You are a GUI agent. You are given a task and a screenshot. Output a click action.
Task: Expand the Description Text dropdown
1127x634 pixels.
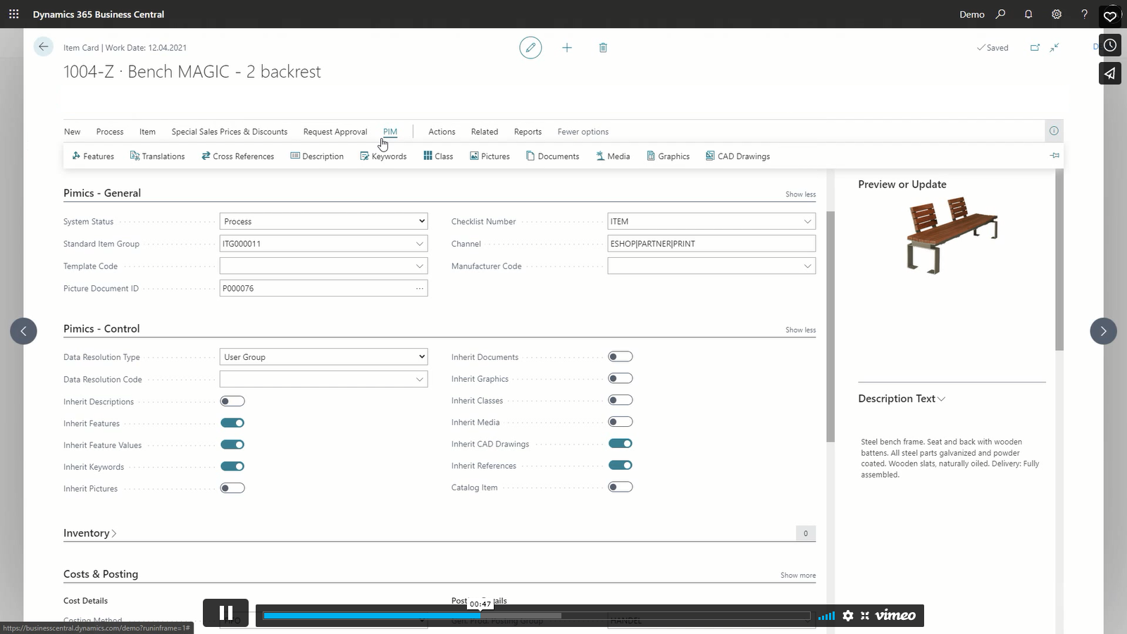[902, 399]
